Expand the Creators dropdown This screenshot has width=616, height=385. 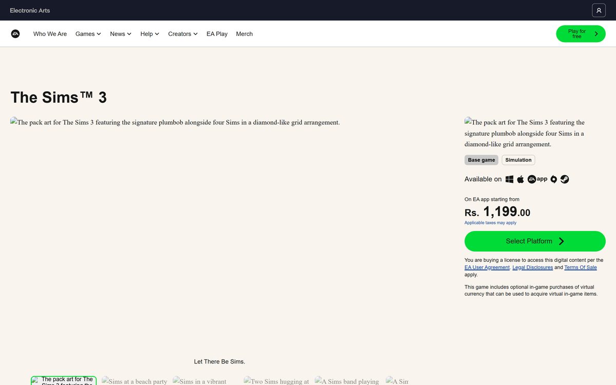[x=183, y=34]
